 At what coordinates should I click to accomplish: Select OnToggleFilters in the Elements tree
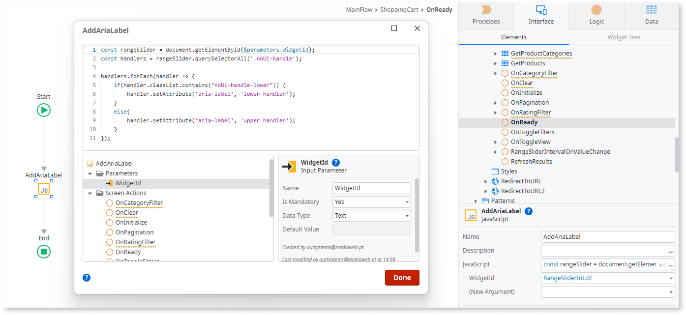[x=533, y=132]
